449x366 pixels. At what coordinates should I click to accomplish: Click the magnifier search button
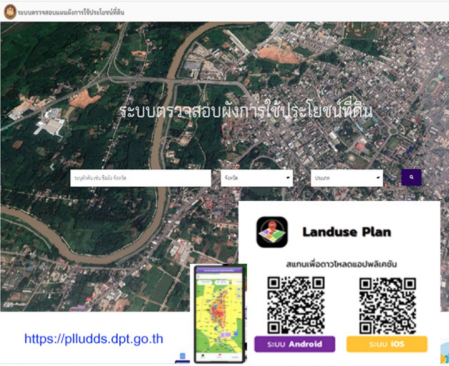tap(411, 177)
